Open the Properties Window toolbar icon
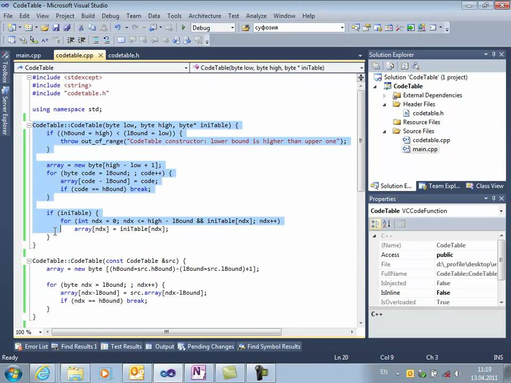Viewport: 511px width, 383px height. click(367, 28)
